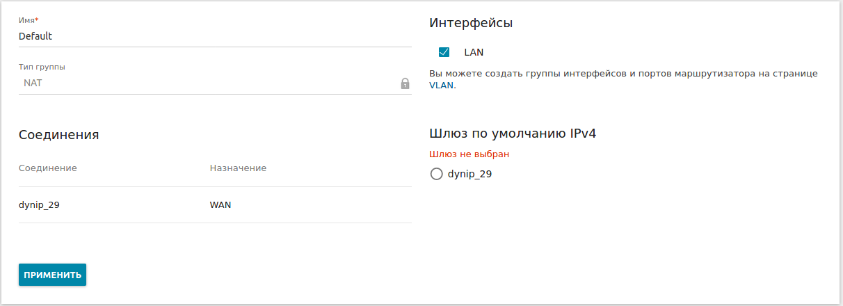843x306 pixels.
Task: Toggle the LAN interface checkbox
Action: pos(444,52)
